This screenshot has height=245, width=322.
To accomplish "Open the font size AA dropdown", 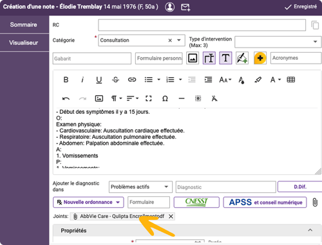I will (x=225, y=80).
